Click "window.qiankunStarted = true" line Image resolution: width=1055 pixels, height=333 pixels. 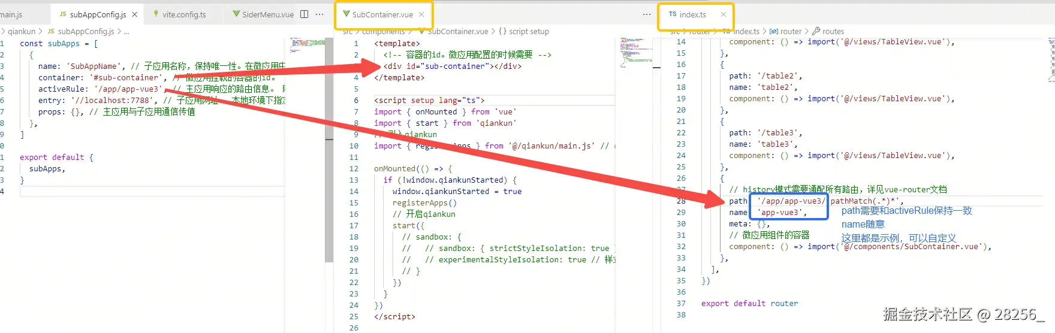457,192
